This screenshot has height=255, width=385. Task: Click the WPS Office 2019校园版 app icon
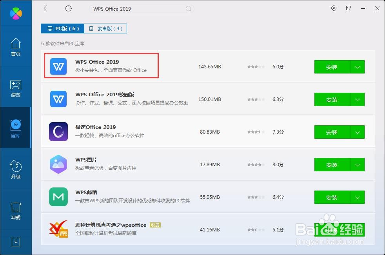[x=58, y=99]
